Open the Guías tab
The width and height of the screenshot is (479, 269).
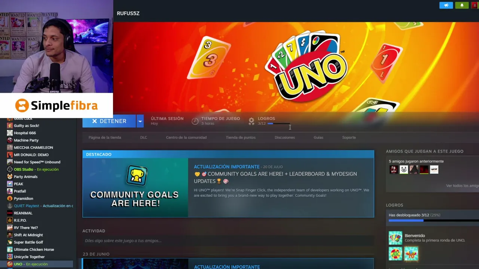[318, 137]
